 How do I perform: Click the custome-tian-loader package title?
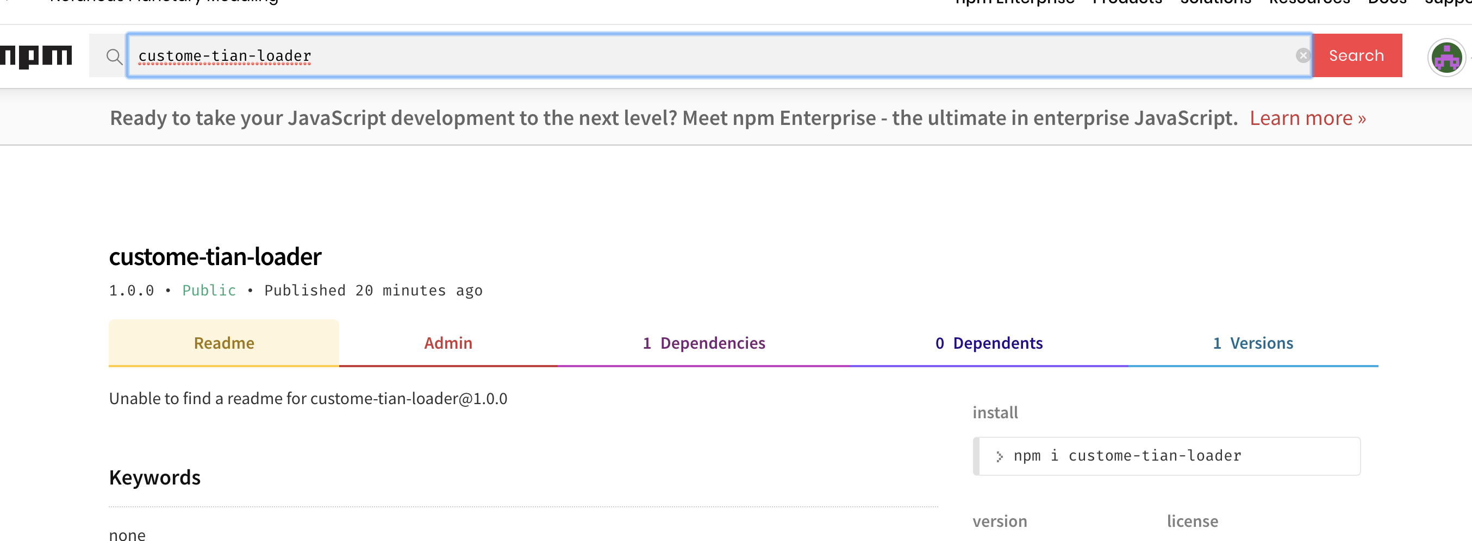coord(215,256)
